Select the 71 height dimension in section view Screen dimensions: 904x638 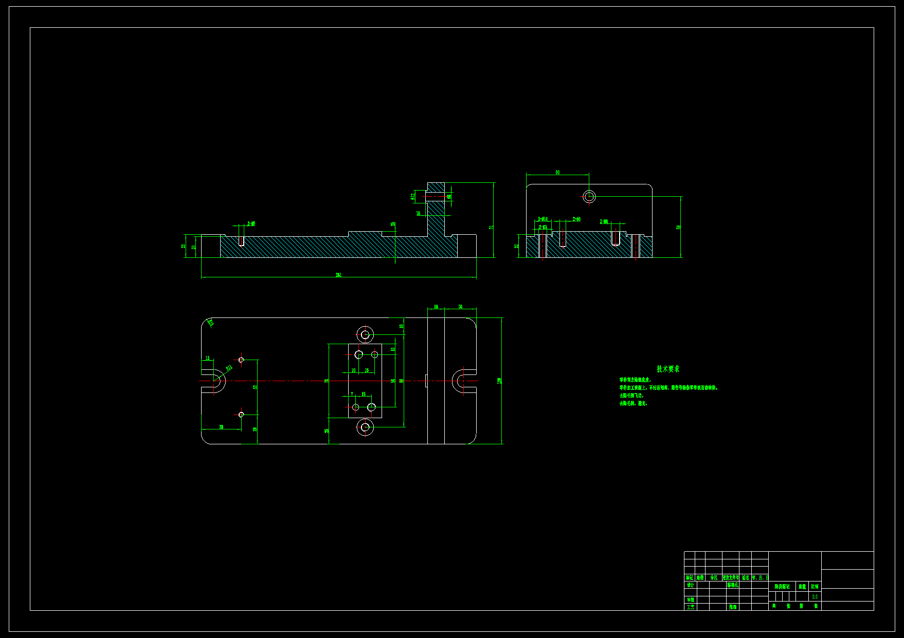(491, 227)
